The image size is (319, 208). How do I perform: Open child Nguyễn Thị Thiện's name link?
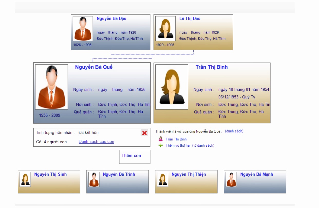click(x=189, y=174)
